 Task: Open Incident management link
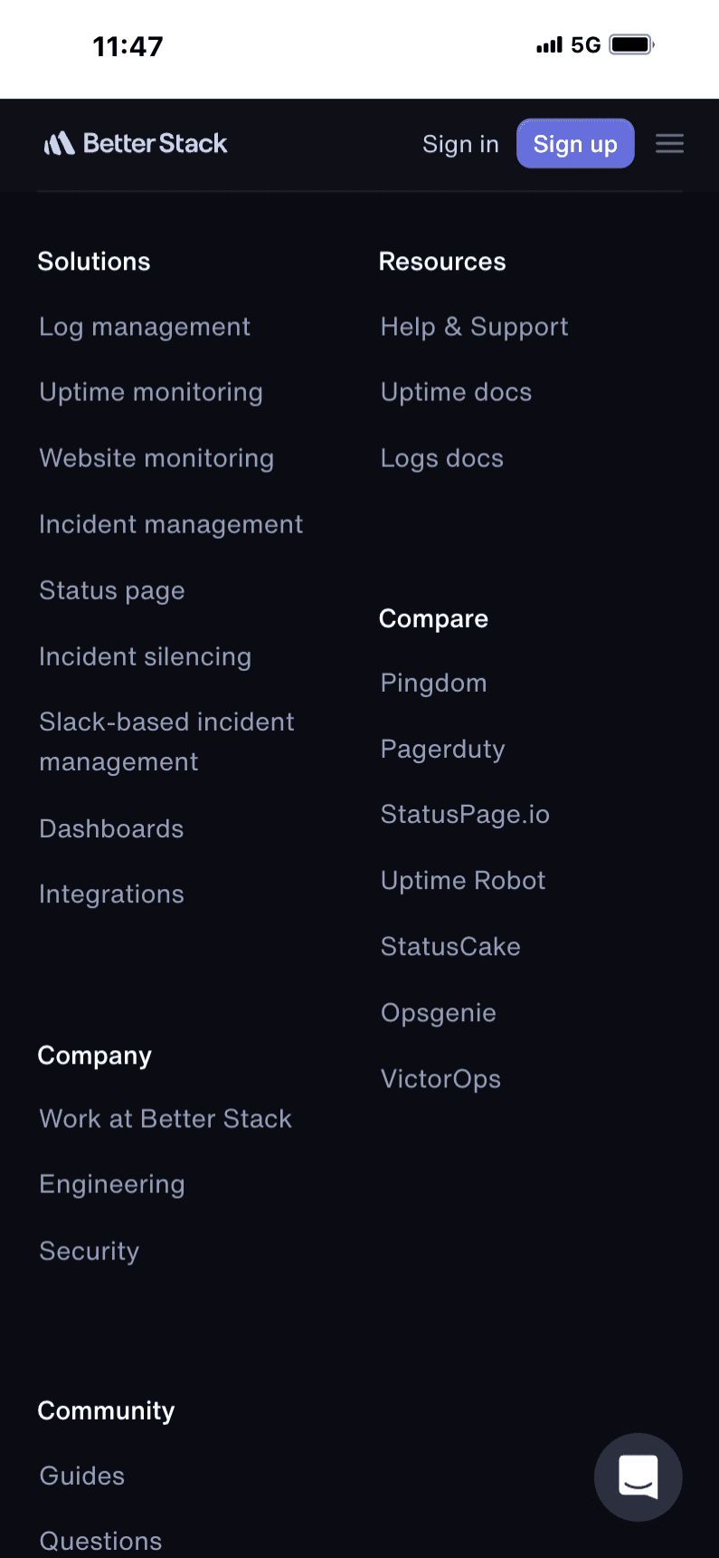(x=171, y=524)
